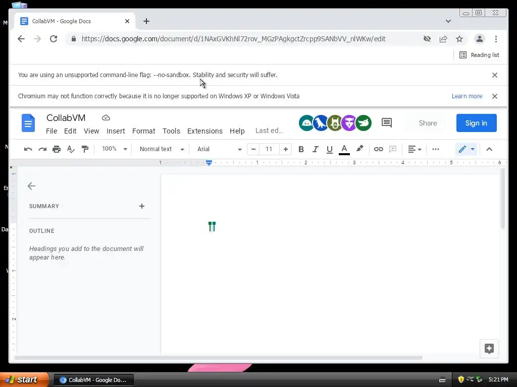Open the Help menu
The width and height of the screenshot is (517, 387).
tap(237, 131)
